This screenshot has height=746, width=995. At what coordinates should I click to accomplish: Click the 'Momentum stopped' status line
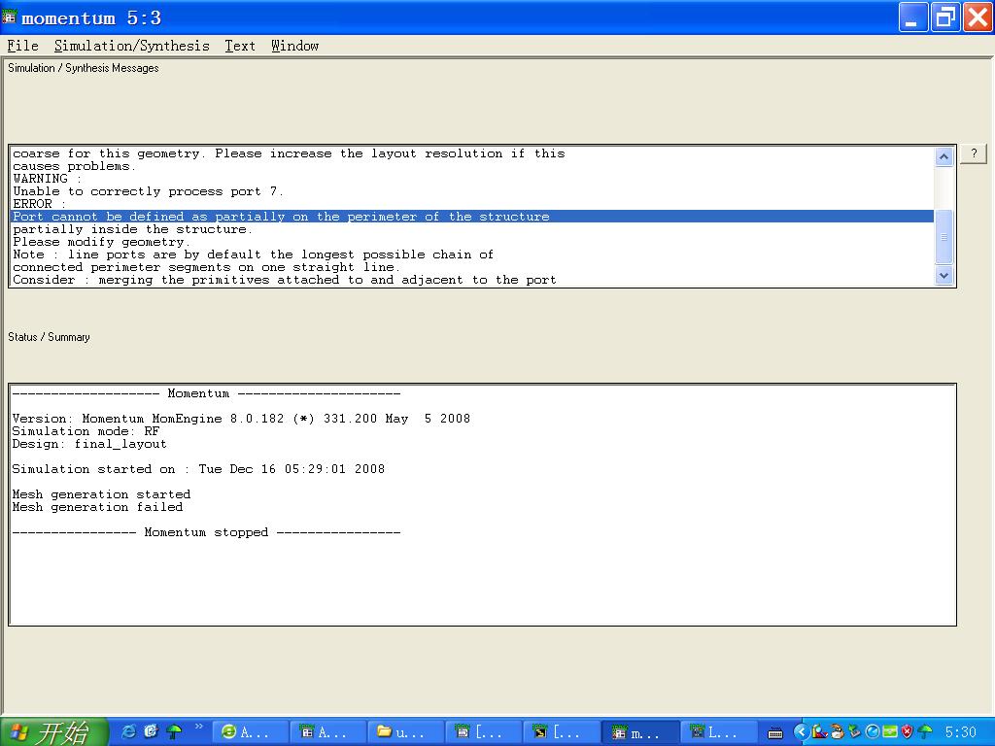206,532
